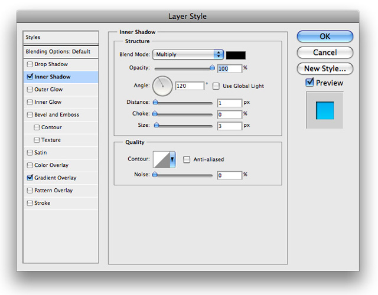The height and width of the screenshot is (295, 378).
Task: Click the Distance value field
Action: pyautogui.click(x=230, y=103)
